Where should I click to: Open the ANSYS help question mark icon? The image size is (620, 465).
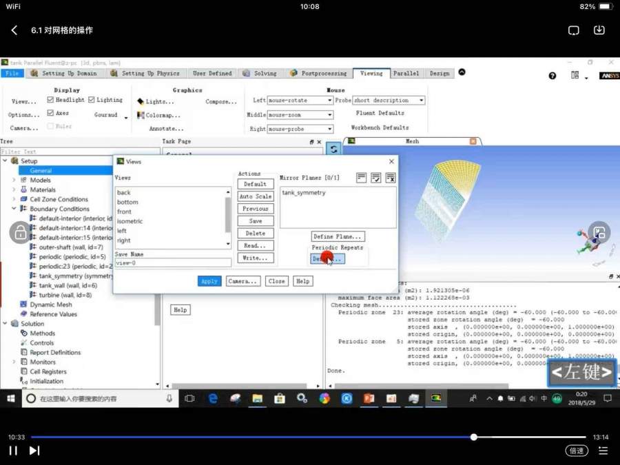pos(552,76)
